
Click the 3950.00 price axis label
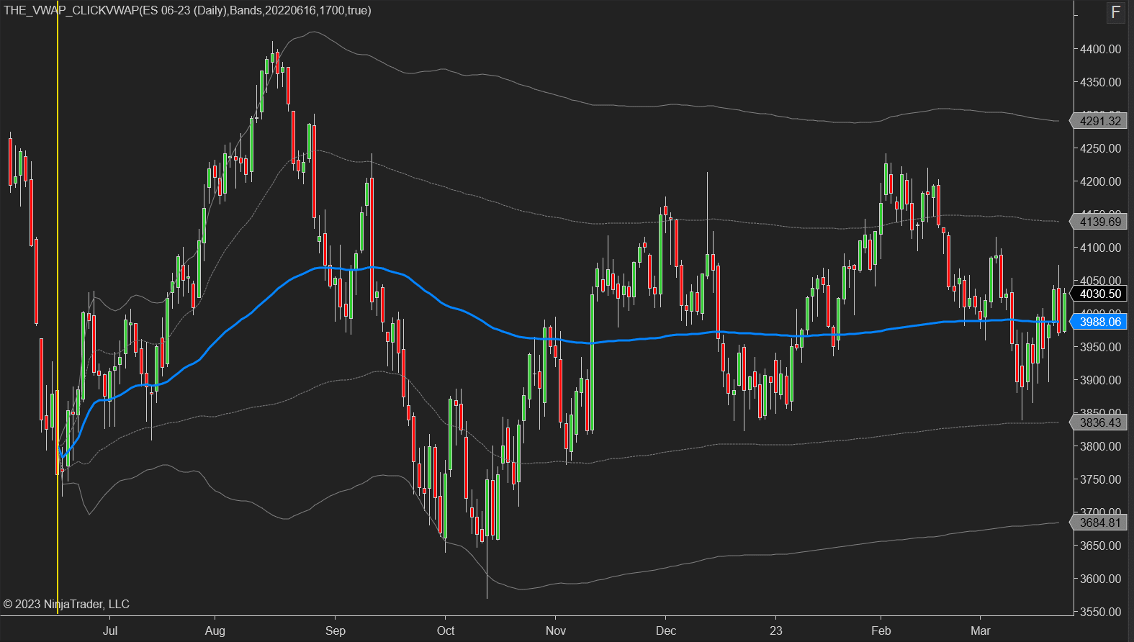[x=1100, y=347]
